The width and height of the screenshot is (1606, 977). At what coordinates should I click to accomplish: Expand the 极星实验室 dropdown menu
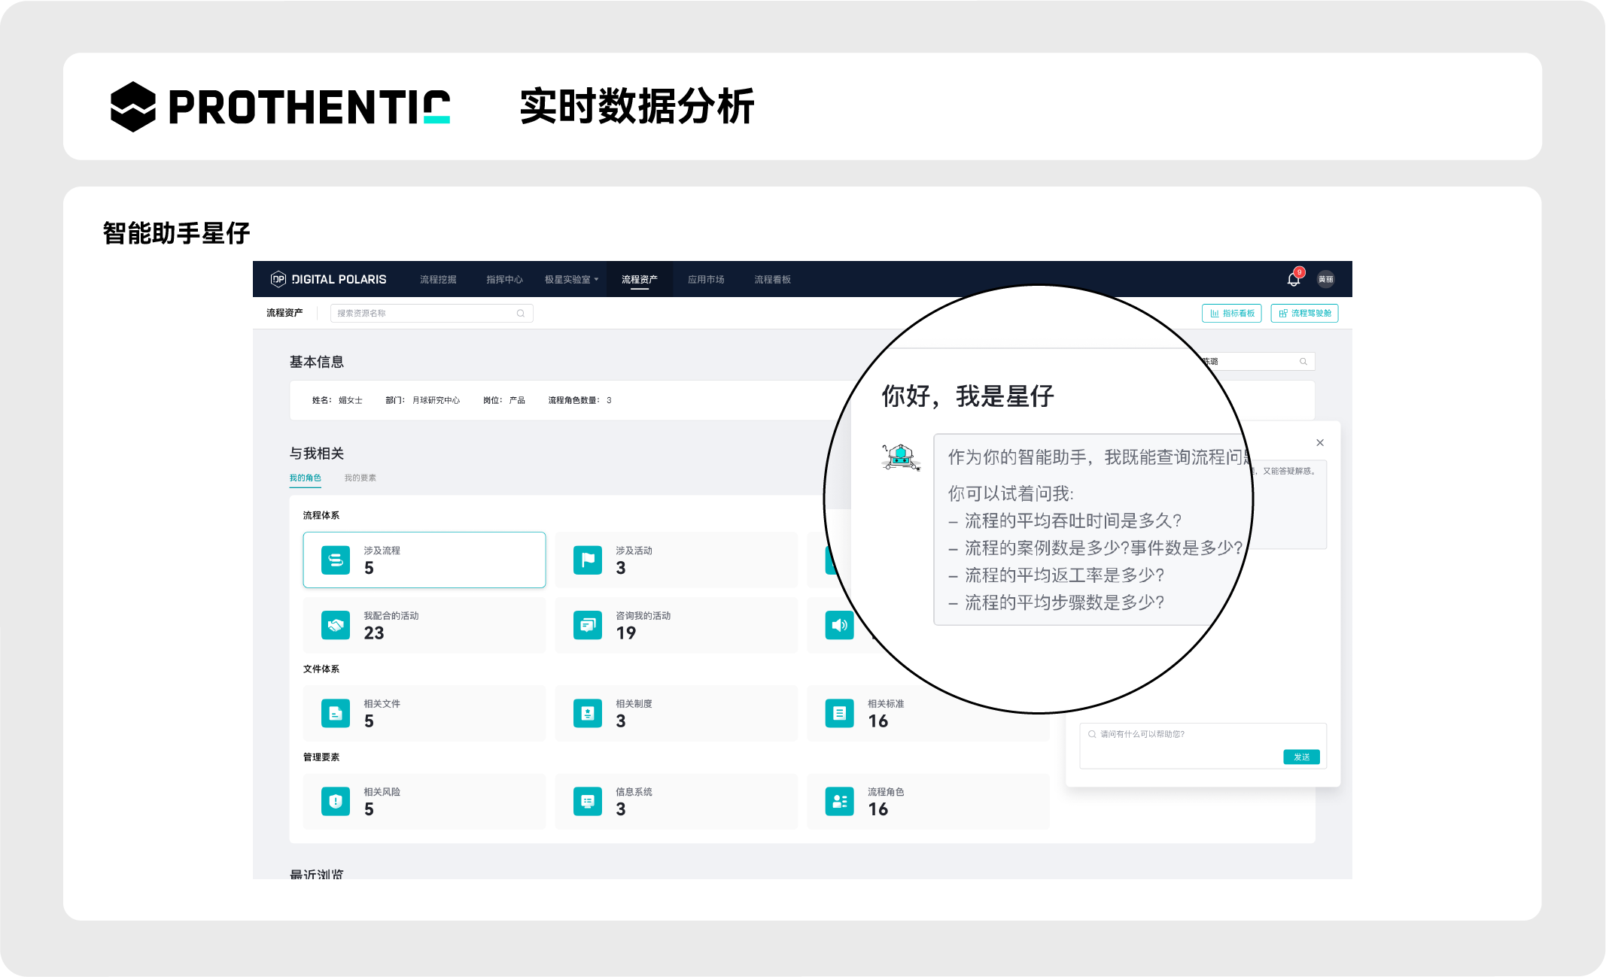pos(571,280)
